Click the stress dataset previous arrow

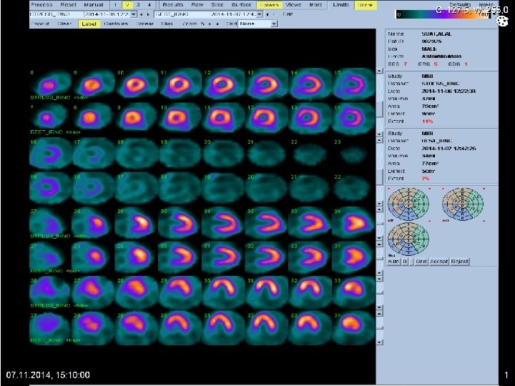141,14
